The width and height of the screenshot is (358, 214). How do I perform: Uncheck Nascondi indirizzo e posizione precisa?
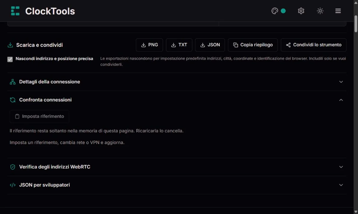(10, 59)
